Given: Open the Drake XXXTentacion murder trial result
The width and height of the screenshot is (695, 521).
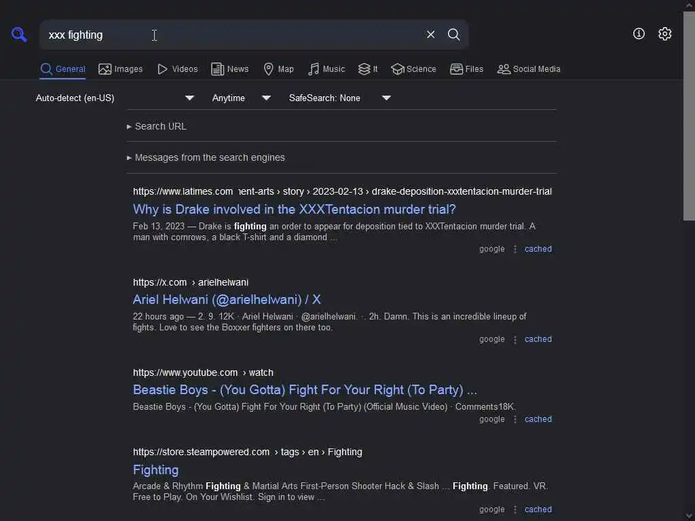Looking at the screenshot, I should 295,209.
